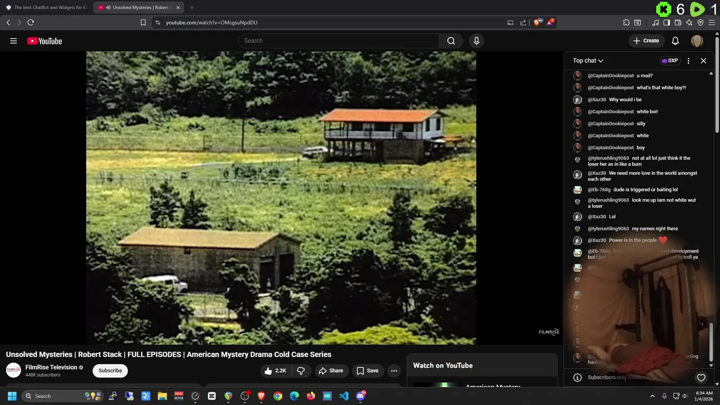Open Brave VPN shield icon
Viewport: 720px width, 405px height.
click(x=700, y=22)
